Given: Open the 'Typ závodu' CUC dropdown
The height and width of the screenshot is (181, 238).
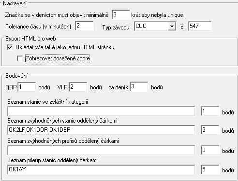Looking at the screenshot, I should (172, 26).
